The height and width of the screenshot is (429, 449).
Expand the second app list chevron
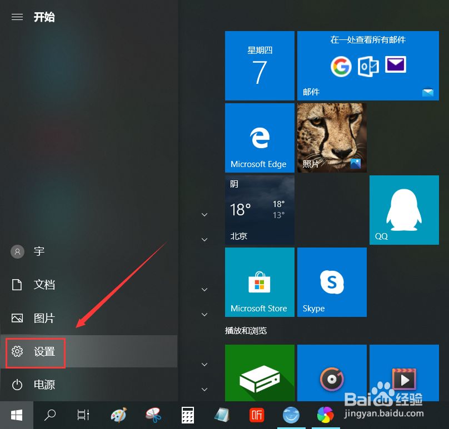204,239
